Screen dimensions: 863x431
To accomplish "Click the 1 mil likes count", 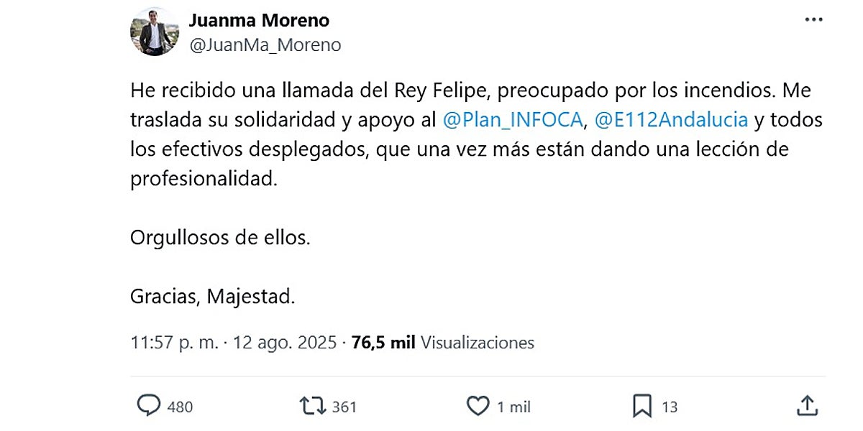I will pos(513,407).
